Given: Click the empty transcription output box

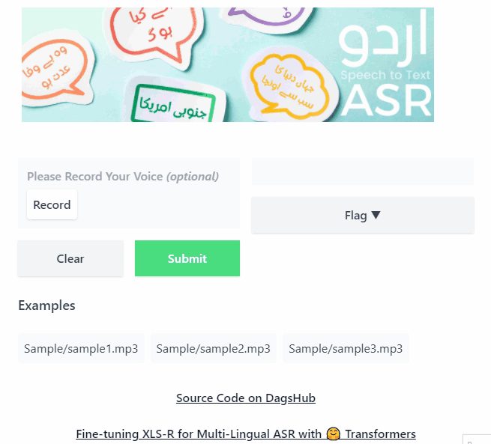Looking at the screenshot, I should (363, 171).
